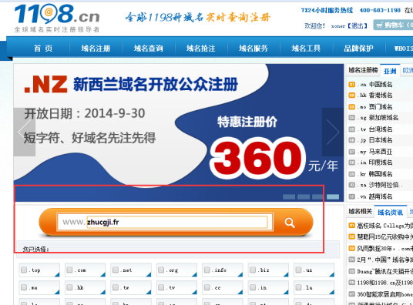Expand the blue corner arrow on .top
This screenshot has height=305, width=413.
pos(58,275)
